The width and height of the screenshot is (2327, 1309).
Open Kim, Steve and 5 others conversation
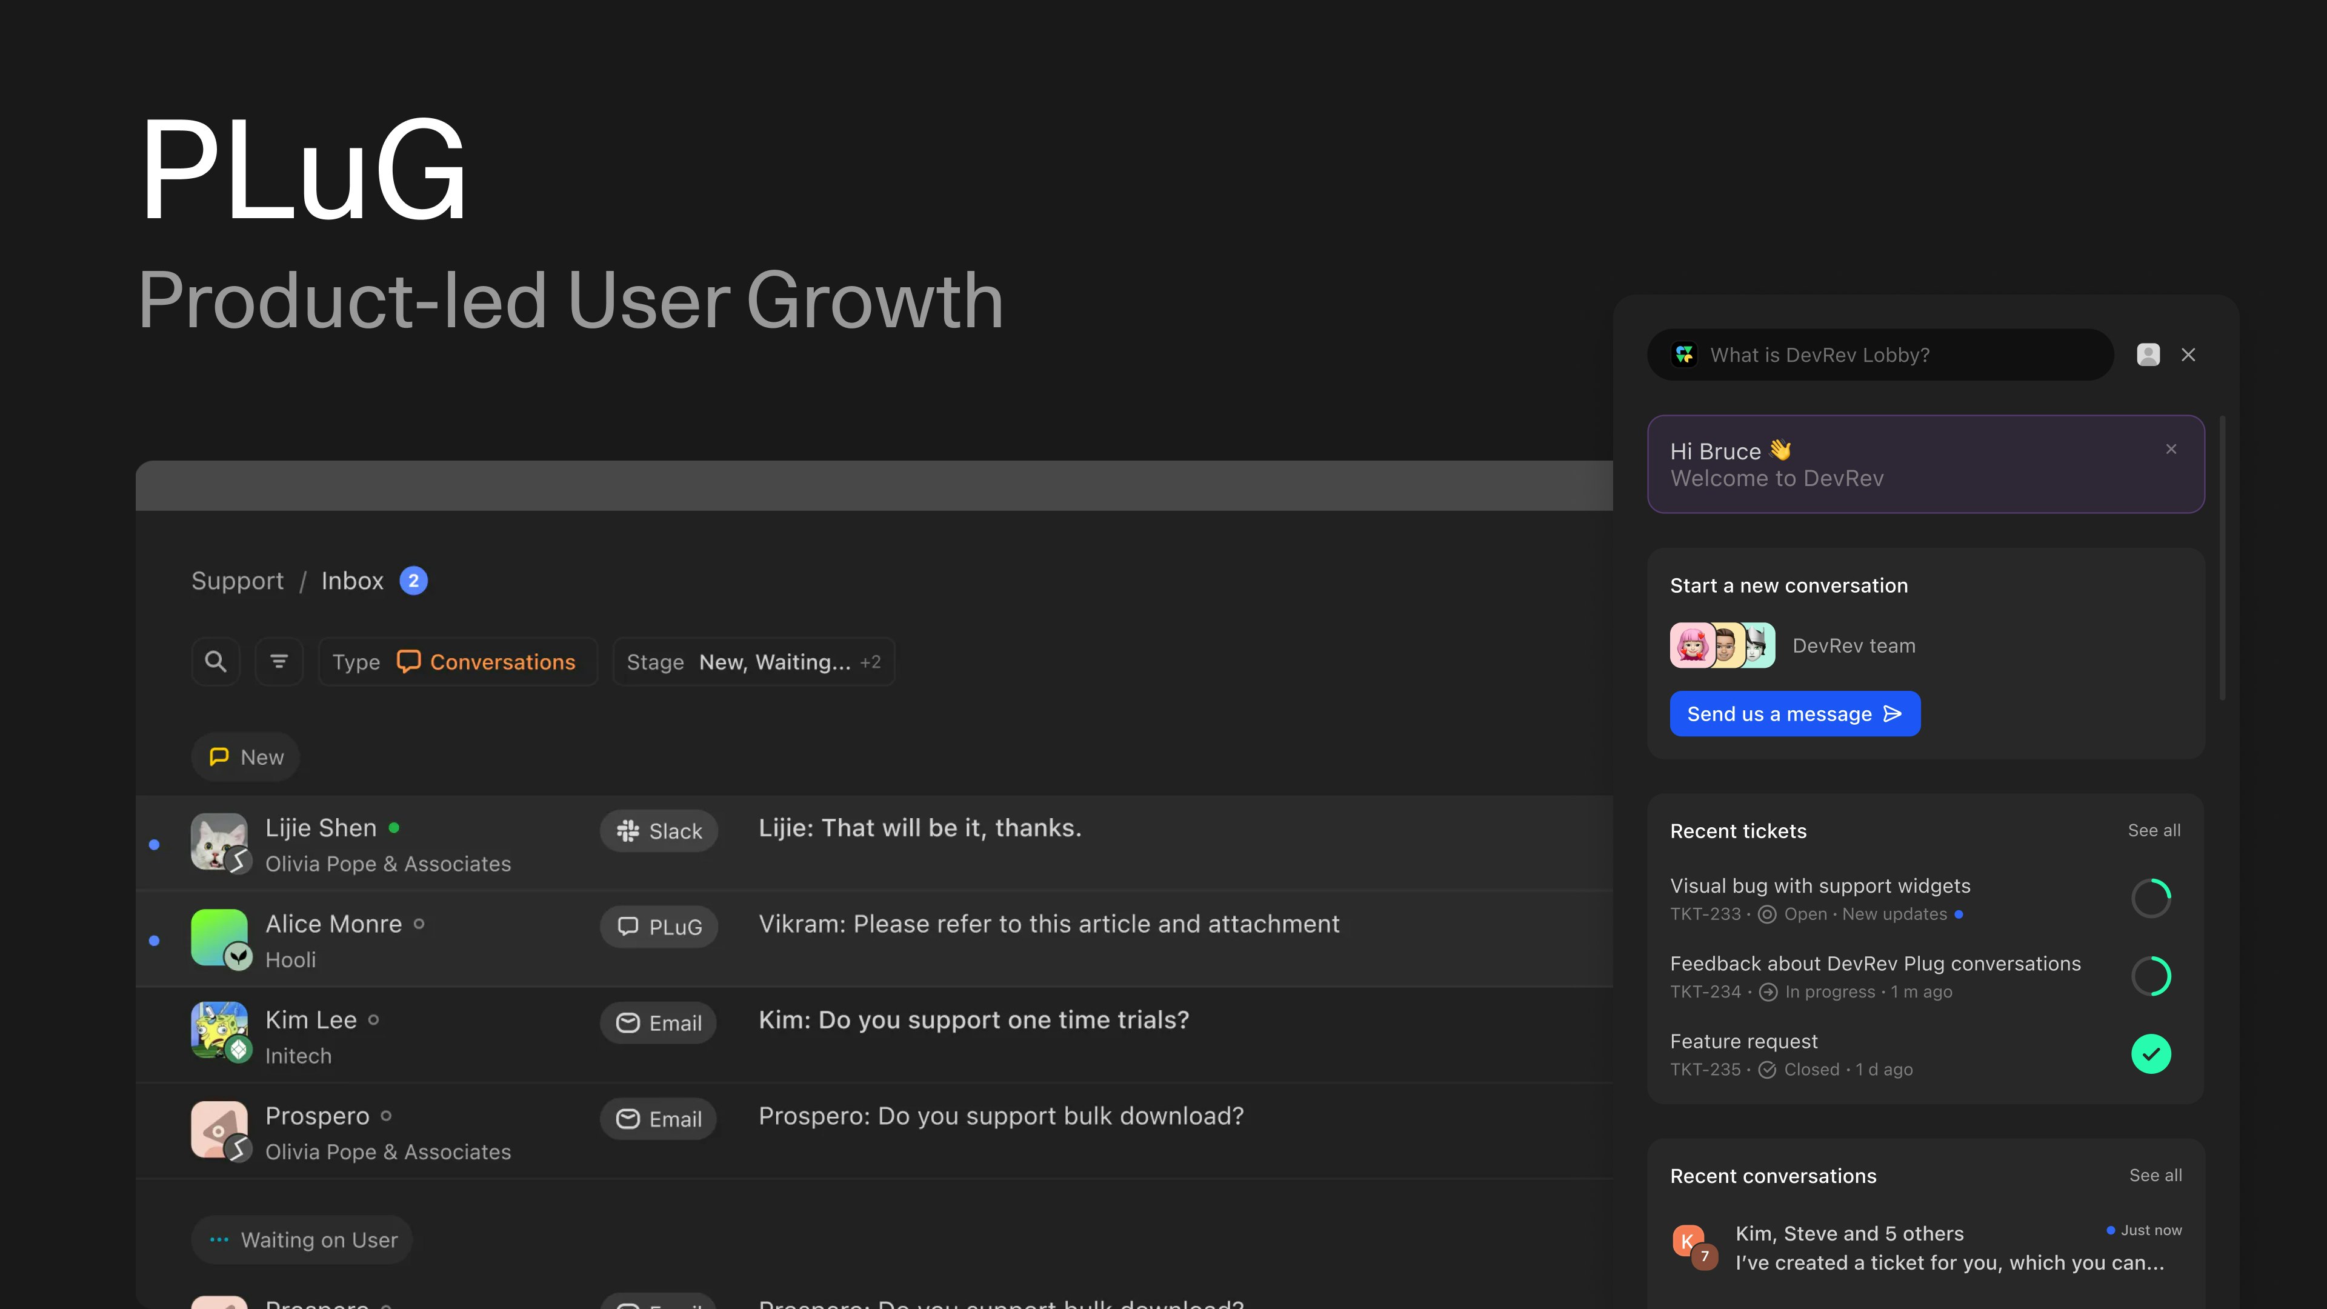coord(1926,1248)
